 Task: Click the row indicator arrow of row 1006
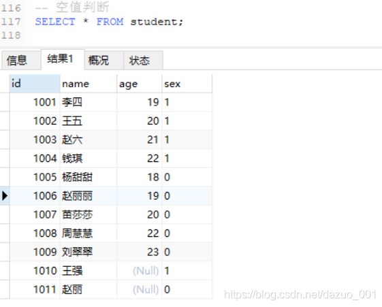tap(5, 196)
